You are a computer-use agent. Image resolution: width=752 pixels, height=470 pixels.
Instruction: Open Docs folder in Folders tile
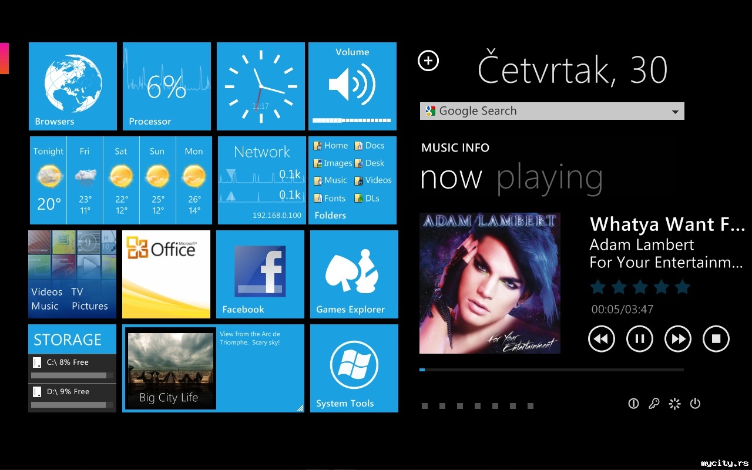(370, 146)
